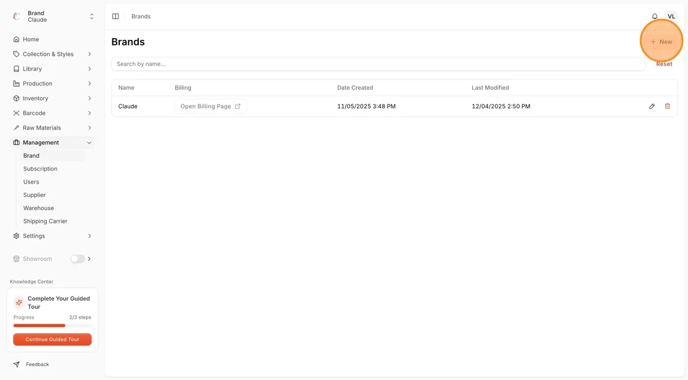Edit the Claude brand with pencil icon

pyautogui.click(x=652, y=106)
